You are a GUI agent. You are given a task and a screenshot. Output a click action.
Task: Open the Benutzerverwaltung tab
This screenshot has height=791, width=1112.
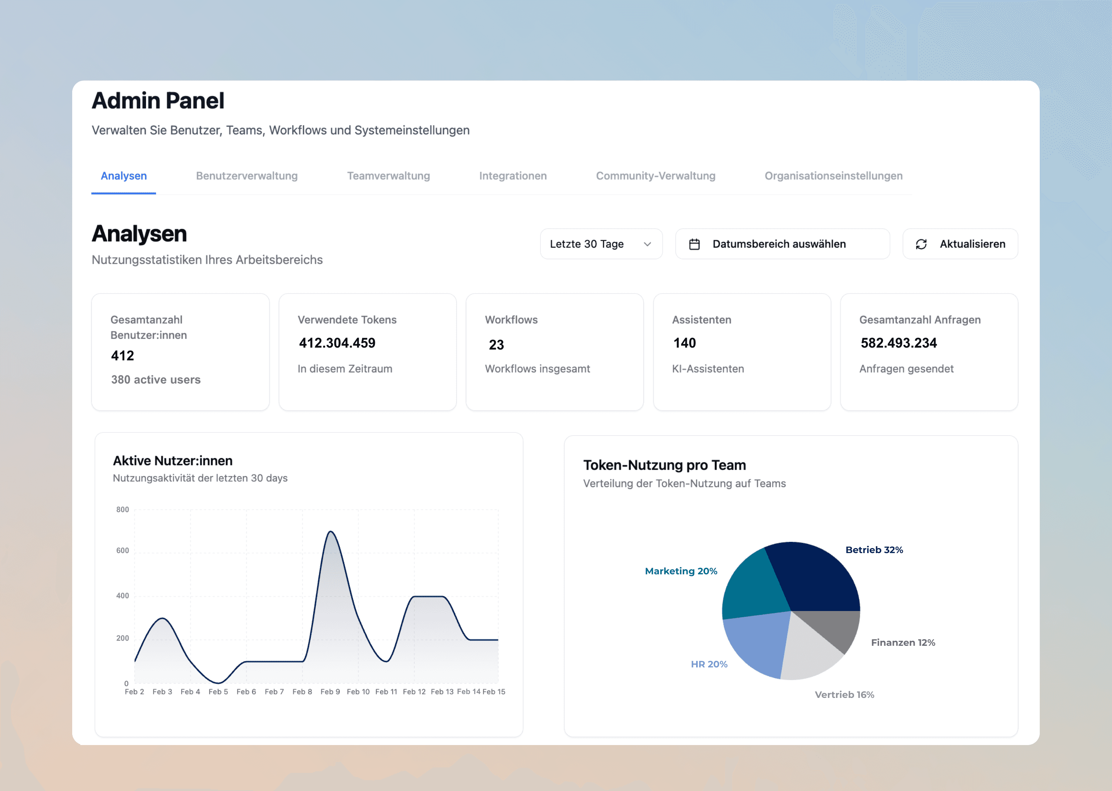point(246,176)
